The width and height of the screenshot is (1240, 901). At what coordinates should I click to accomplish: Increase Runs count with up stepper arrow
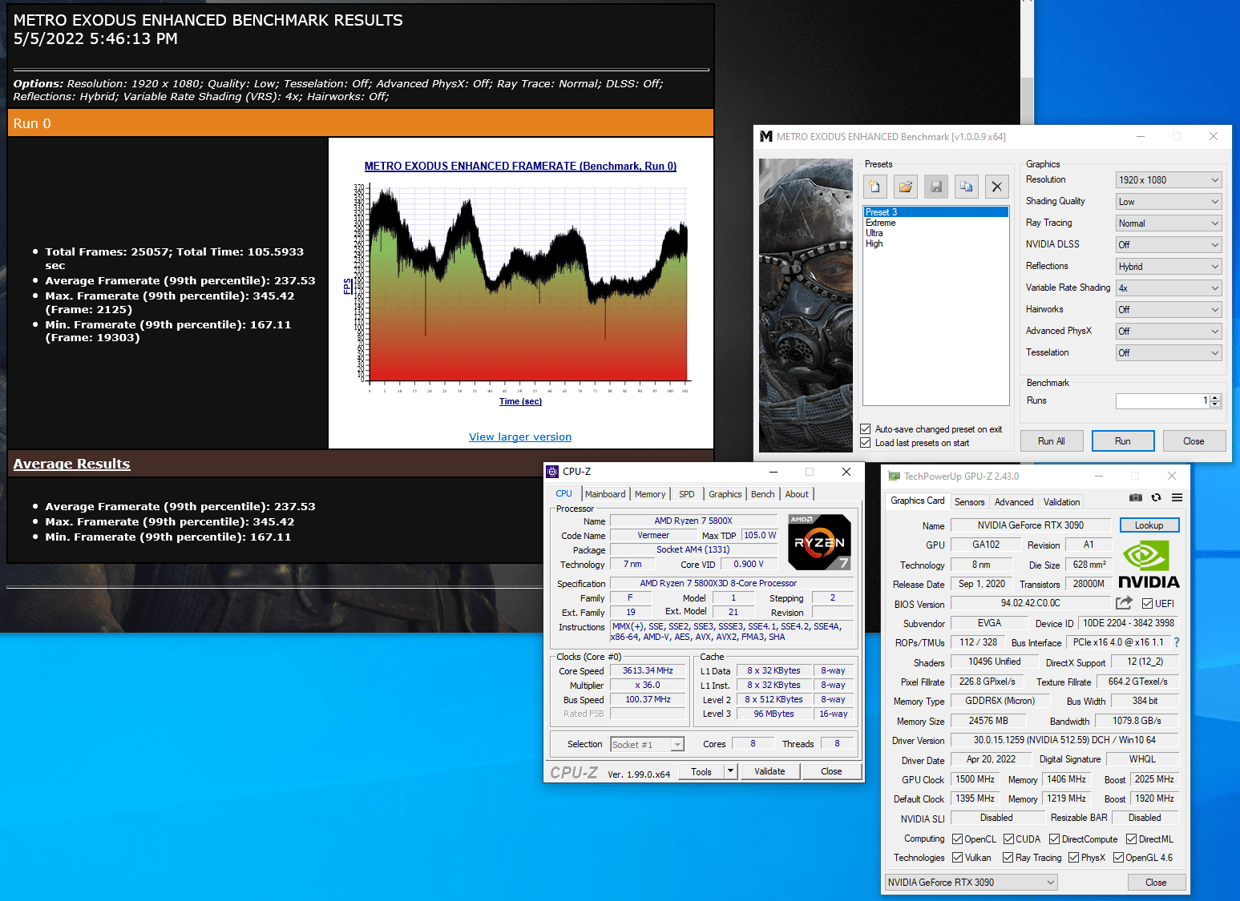tap(1216, 397)
